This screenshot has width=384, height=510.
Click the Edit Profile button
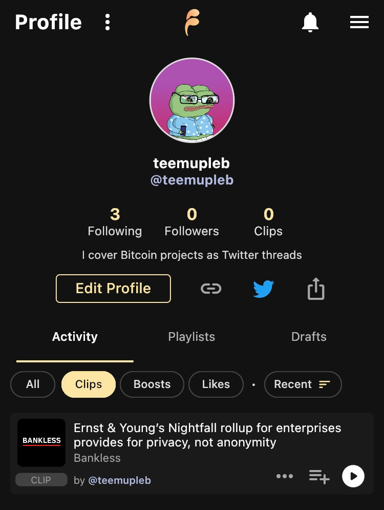coord(113,289)
